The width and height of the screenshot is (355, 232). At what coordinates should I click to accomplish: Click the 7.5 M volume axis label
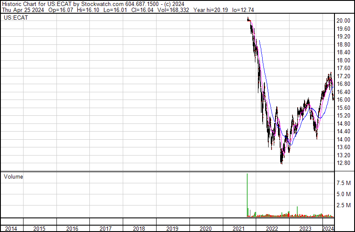tap(344, 183)
